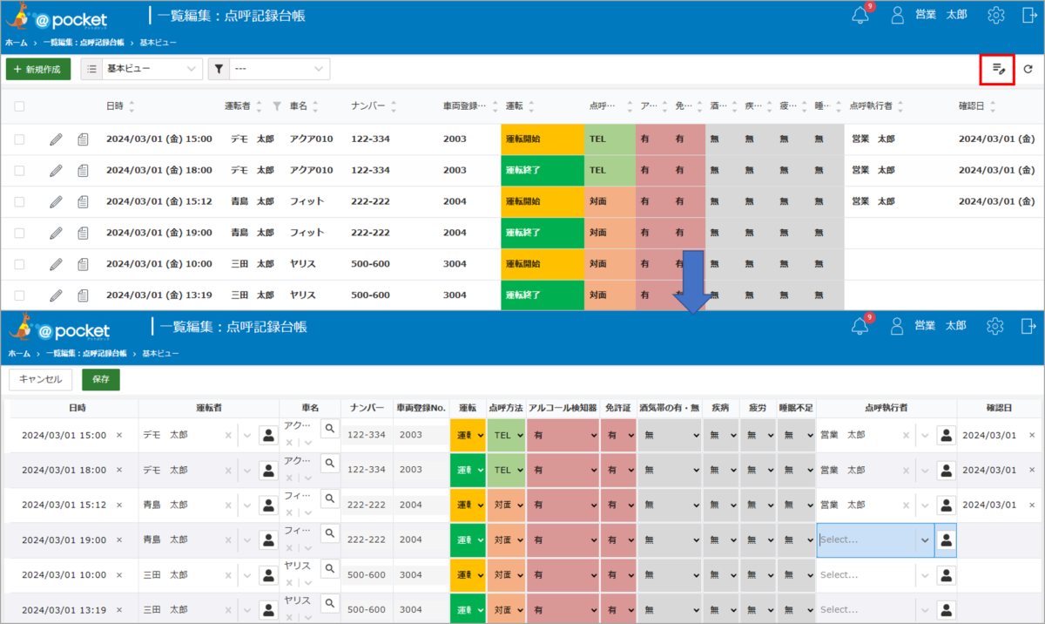1045x624 pixels.
Task: Click the ホーム breadcrumb link at top
Action: 16,42
